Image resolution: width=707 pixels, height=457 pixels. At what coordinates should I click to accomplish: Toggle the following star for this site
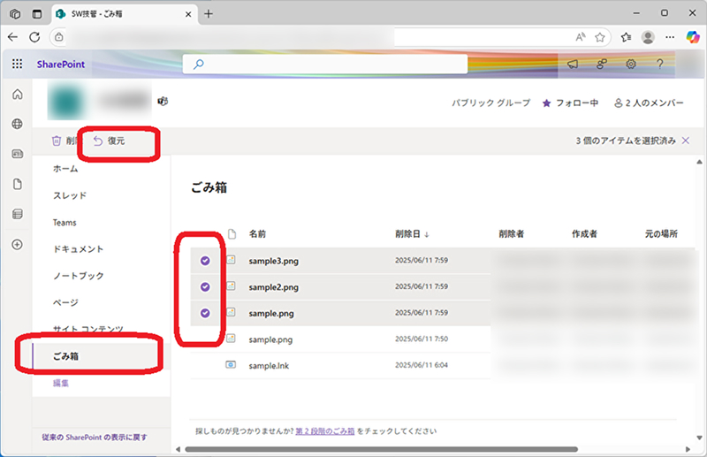(x=546, y=103)
